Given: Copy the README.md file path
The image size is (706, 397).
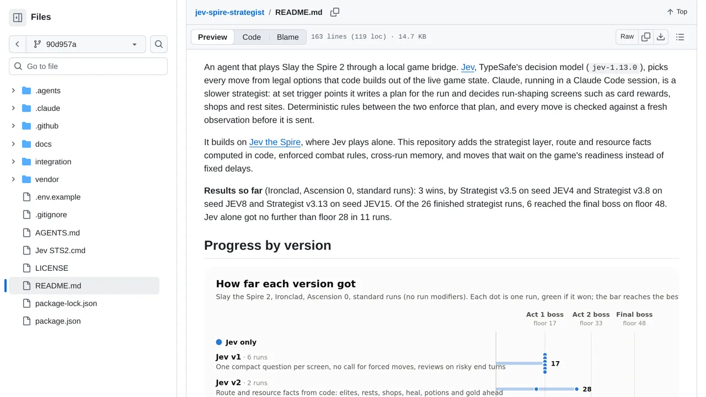Looking at the screenshot, I should [335, 12].
